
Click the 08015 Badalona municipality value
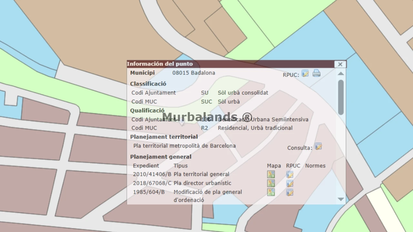[x=194, y=73]
